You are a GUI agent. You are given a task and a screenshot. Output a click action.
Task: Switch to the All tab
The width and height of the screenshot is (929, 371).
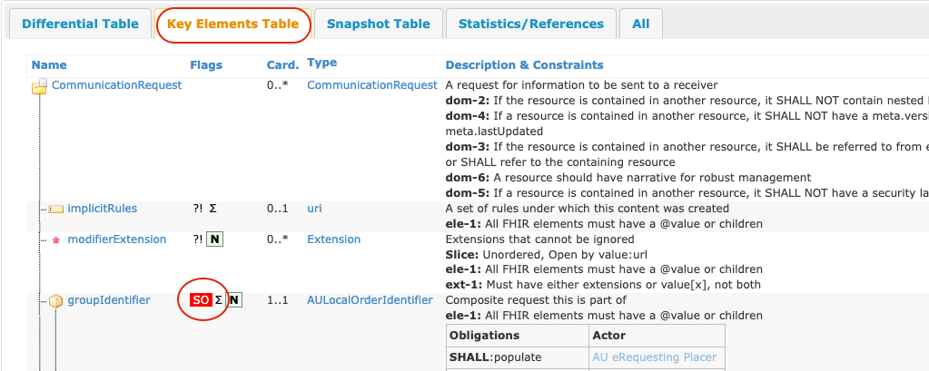pyautogui.click(x=641, y=24)
